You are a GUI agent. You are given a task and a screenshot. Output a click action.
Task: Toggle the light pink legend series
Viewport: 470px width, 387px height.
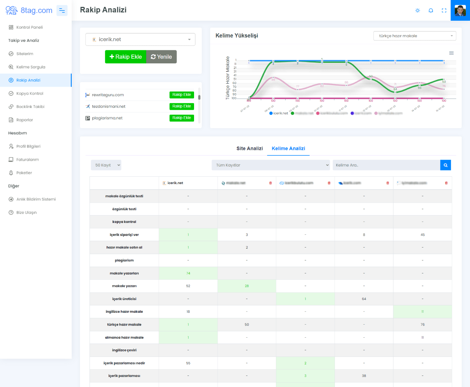pos(388,113)
